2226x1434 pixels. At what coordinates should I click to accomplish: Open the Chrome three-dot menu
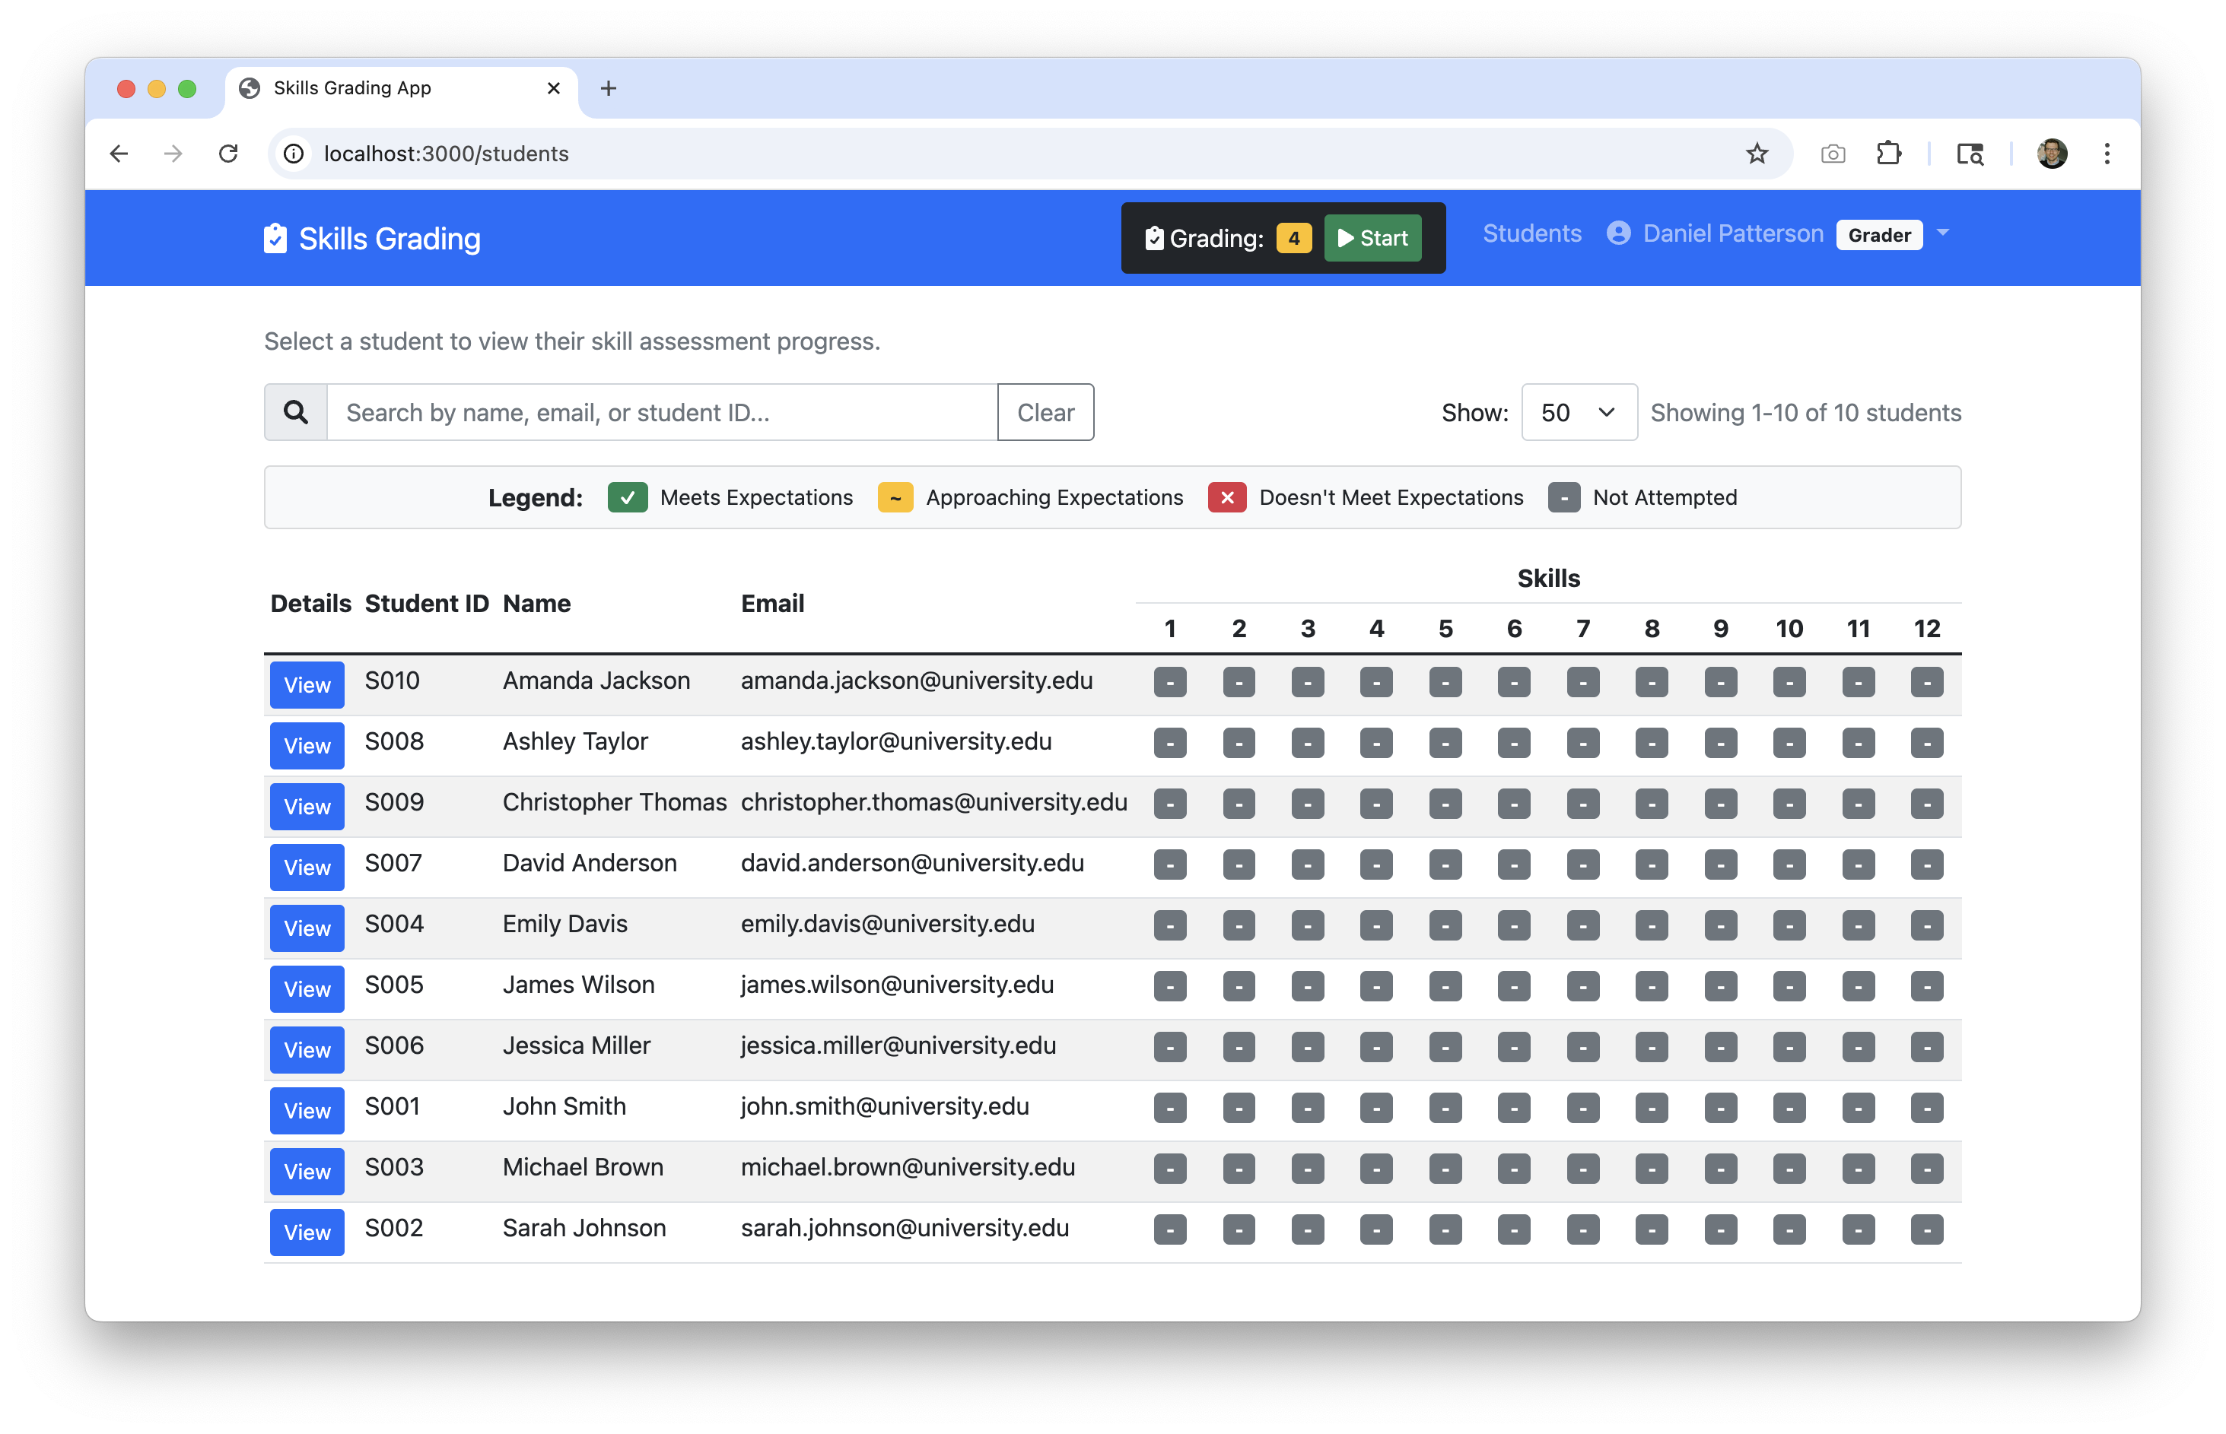click(2106, 154)
